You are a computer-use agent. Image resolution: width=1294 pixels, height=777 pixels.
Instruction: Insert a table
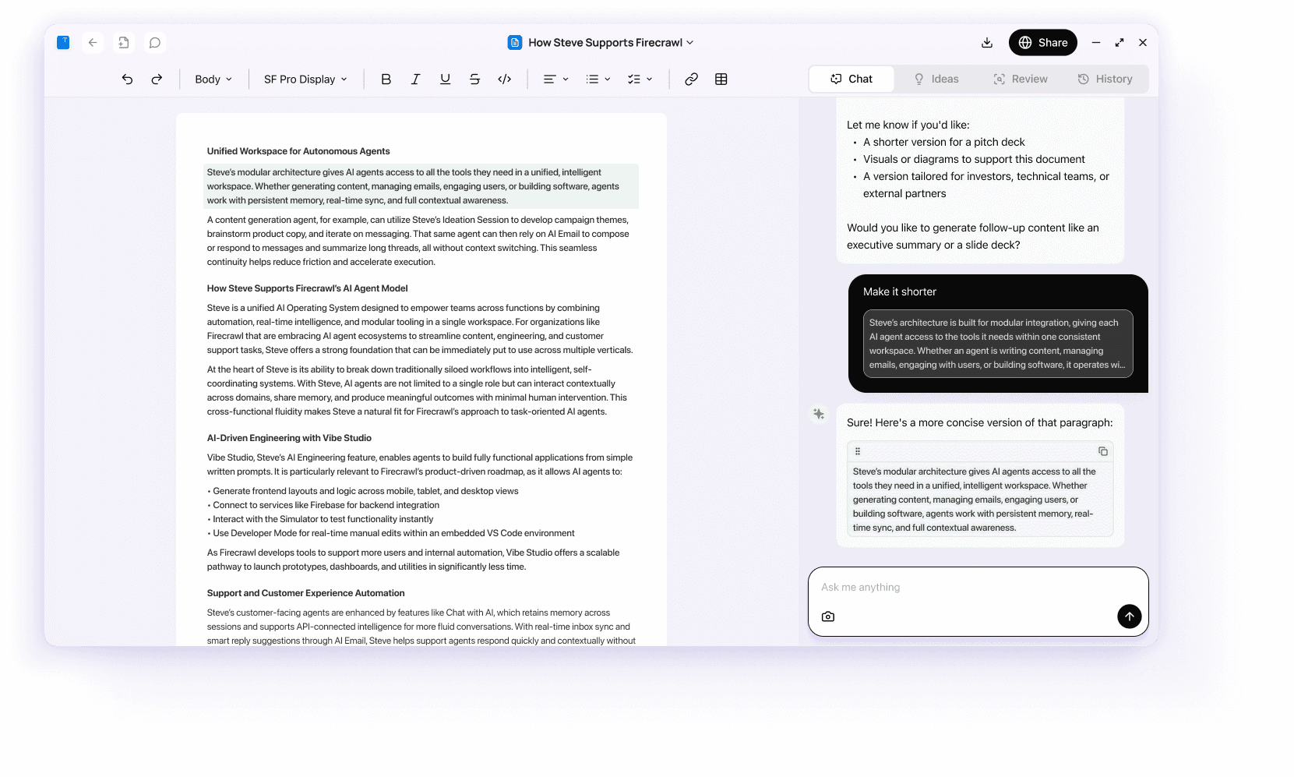[x=721, y=79]
